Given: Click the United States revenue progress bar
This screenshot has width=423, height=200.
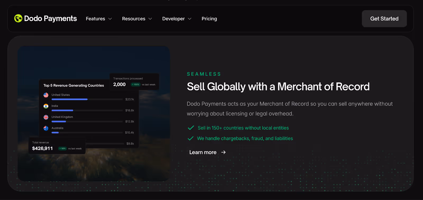Looking at the screenshot, I should (x=87, y=99).
